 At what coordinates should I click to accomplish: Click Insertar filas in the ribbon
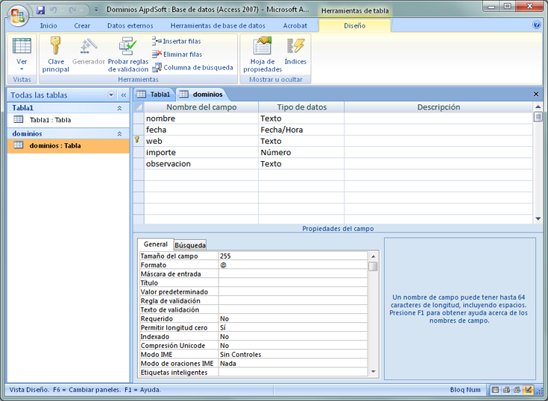[x=177, y=41]
